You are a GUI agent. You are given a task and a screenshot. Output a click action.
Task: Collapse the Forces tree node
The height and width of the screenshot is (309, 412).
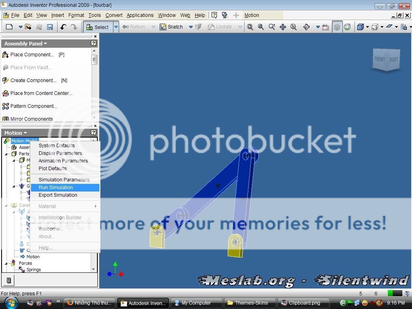coord(6,263)
